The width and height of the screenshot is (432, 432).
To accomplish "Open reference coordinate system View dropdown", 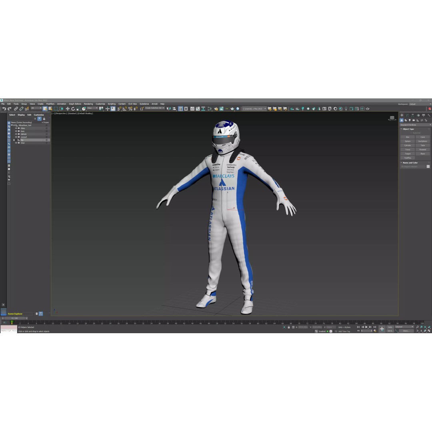I will point(92,108).
